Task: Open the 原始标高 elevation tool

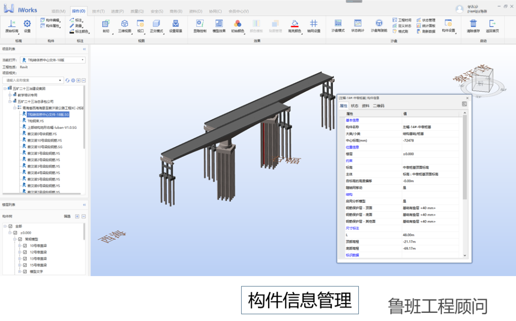Action: coord(12,26)
